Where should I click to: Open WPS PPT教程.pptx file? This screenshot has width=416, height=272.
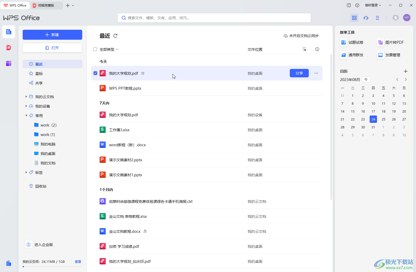tap(207, 88)
